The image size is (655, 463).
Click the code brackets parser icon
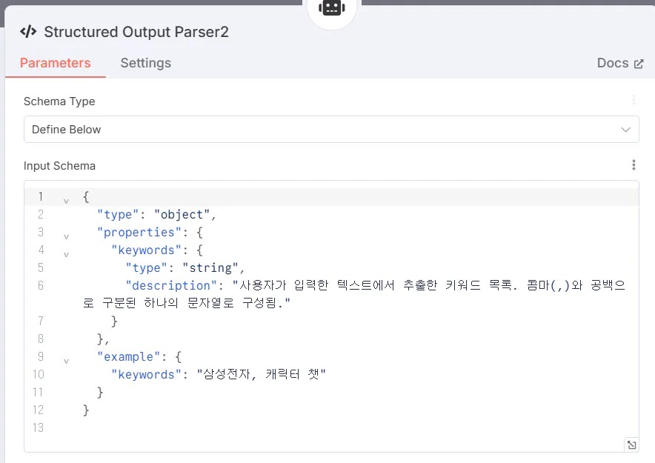click(x=28, y=32)
